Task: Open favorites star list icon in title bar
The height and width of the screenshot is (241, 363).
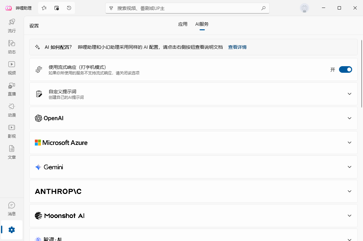Action: [44, 8]
